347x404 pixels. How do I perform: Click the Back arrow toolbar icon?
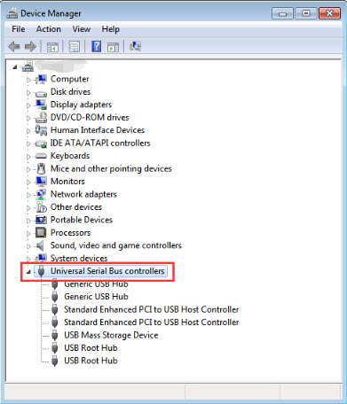click(14, 46)
